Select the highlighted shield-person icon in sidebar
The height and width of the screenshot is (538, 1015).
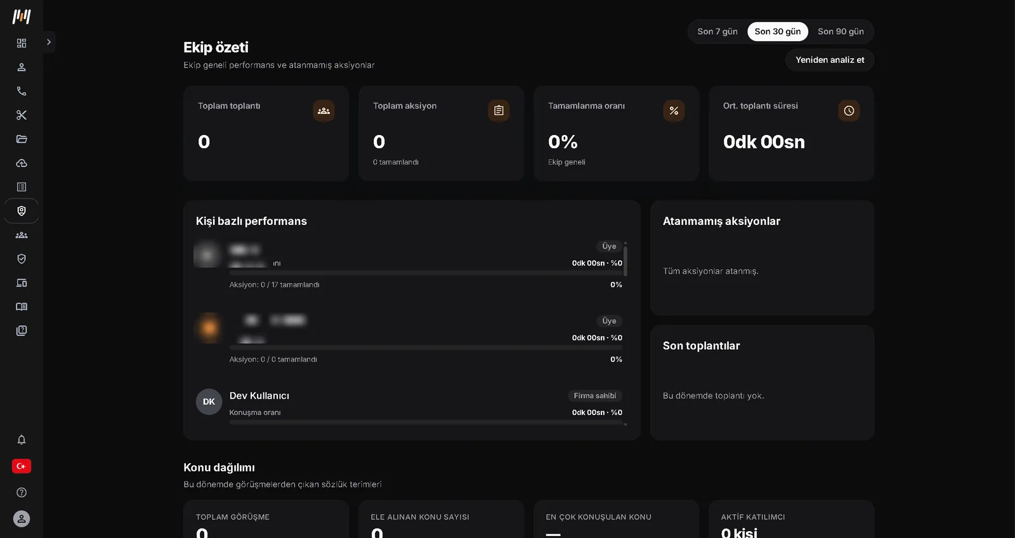click(x=22, y=211)
